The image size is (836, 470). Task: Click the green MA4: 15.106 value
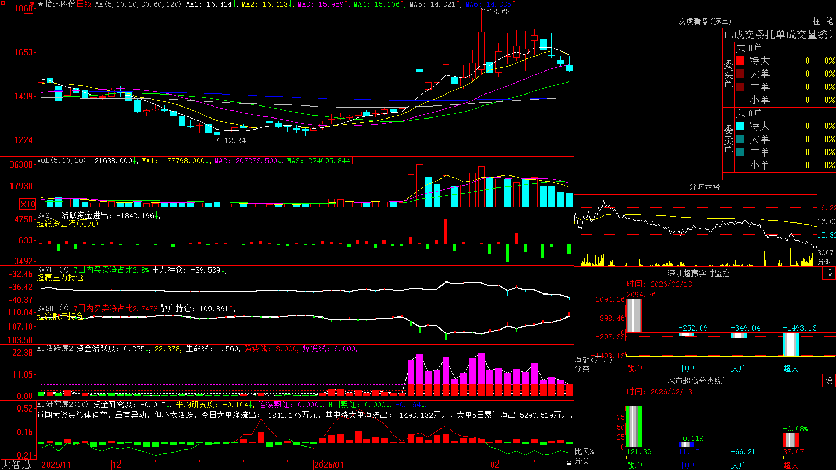point(379,4)
